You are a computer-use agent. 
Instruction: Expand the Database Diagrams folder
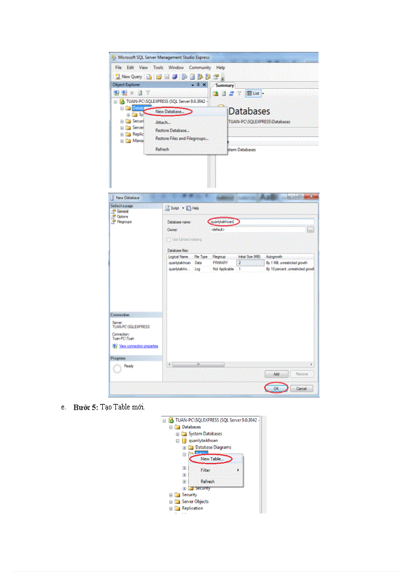(x=184, y=447)
